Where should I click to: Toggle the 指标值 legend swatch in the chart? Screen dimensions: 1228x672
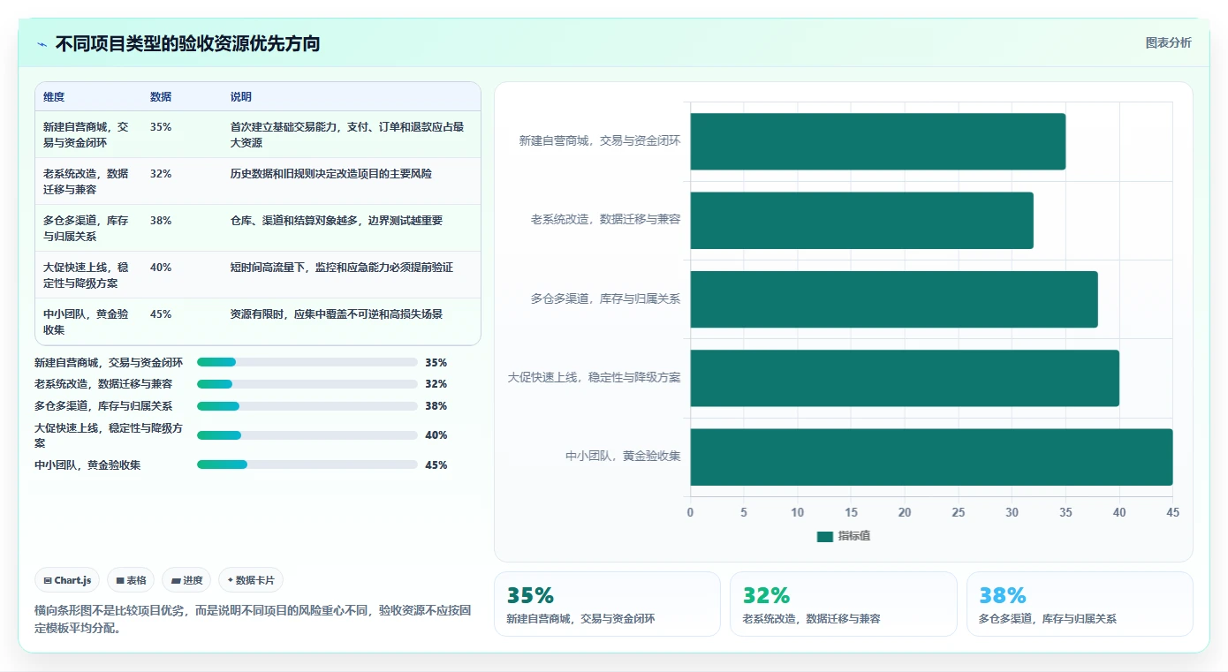point(825,536)
